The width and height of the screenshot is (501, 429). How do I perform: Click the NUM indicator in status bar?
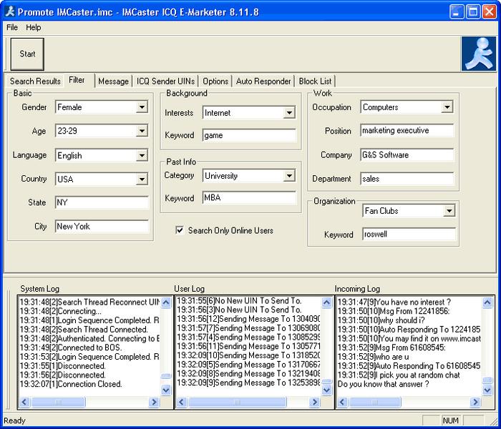click(x=450, y=420)
